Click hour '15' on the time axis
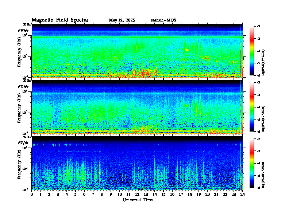Image resolution: width=289 pixels, height=223 pixels. (x=163, y=195)
